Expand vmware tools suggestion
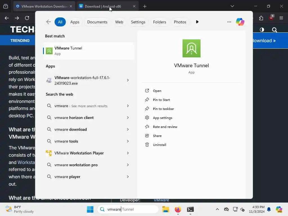The width and height of the screenshot is (288, 216). click(x=128, y=141)
